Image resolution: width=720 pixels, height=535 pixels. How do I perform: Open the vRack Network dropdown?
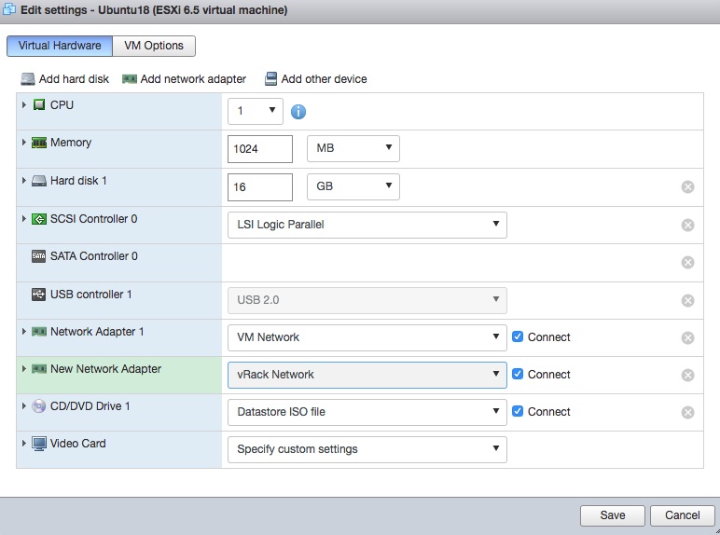click(x=367, y=375)
